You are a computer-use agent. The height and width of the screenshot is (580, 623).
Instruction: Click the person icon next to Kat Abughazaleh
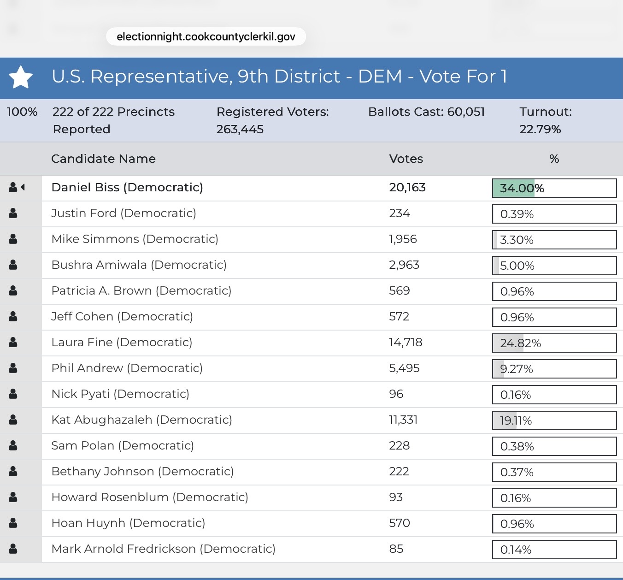point(13,420)
